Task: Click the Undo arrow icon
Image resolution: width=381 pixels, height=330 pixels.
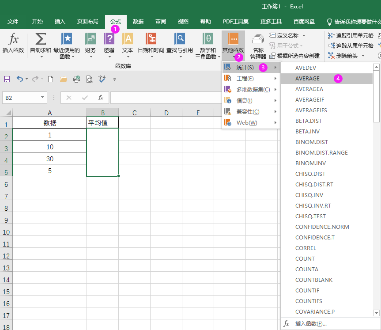Action: pos(20,79)
